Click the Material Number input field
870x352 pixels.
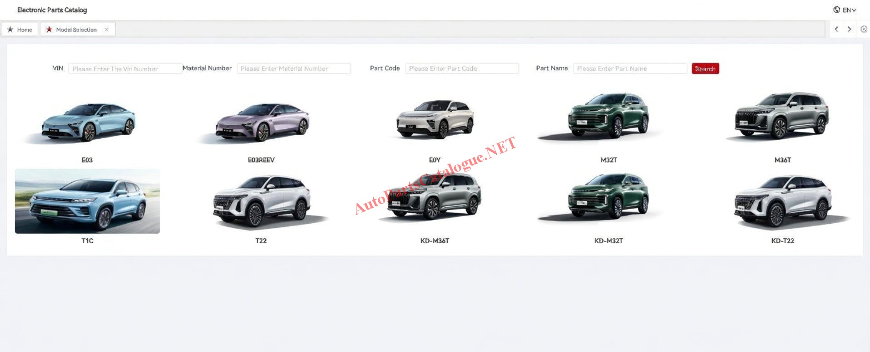(293, 68)
